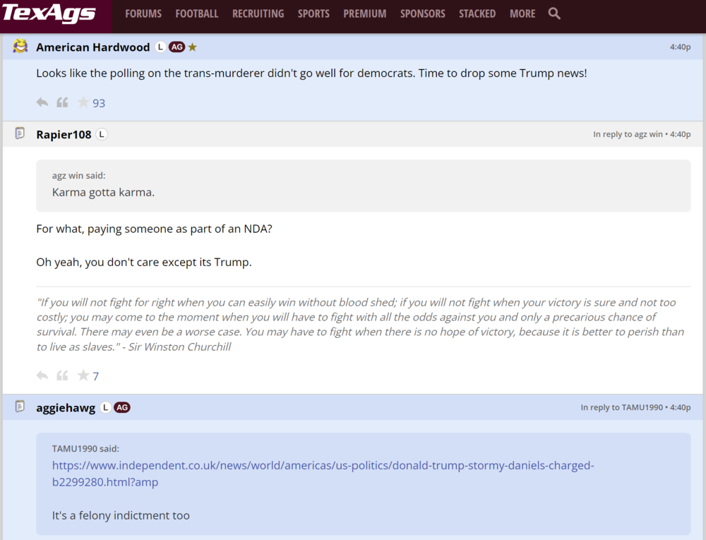Click reply arrow on American Hardwood's post
Screen dimensions: 706x540
42,102
